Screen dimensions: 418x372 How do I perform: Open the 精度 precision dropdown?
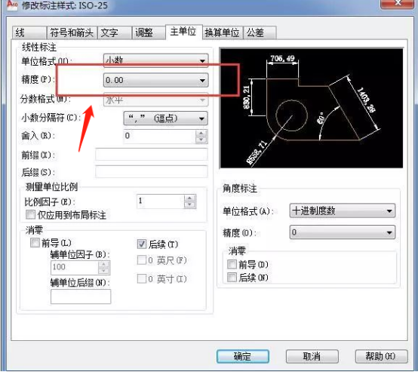point(155,80)
